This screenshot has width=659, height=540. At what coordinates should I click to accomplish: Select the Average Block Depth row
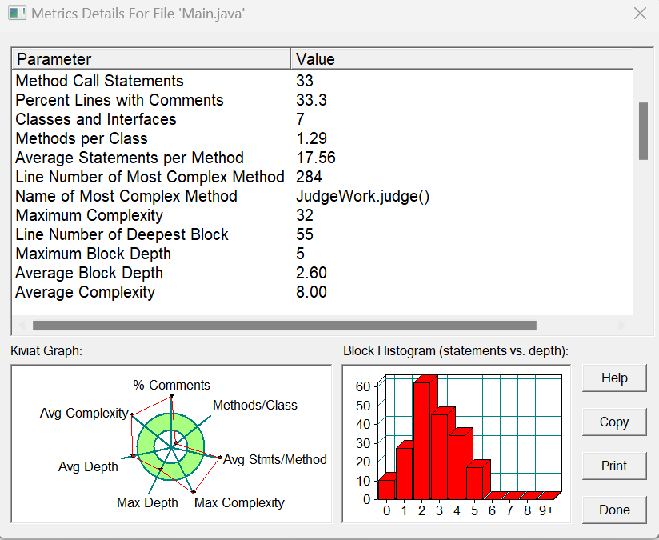(322, 273)
